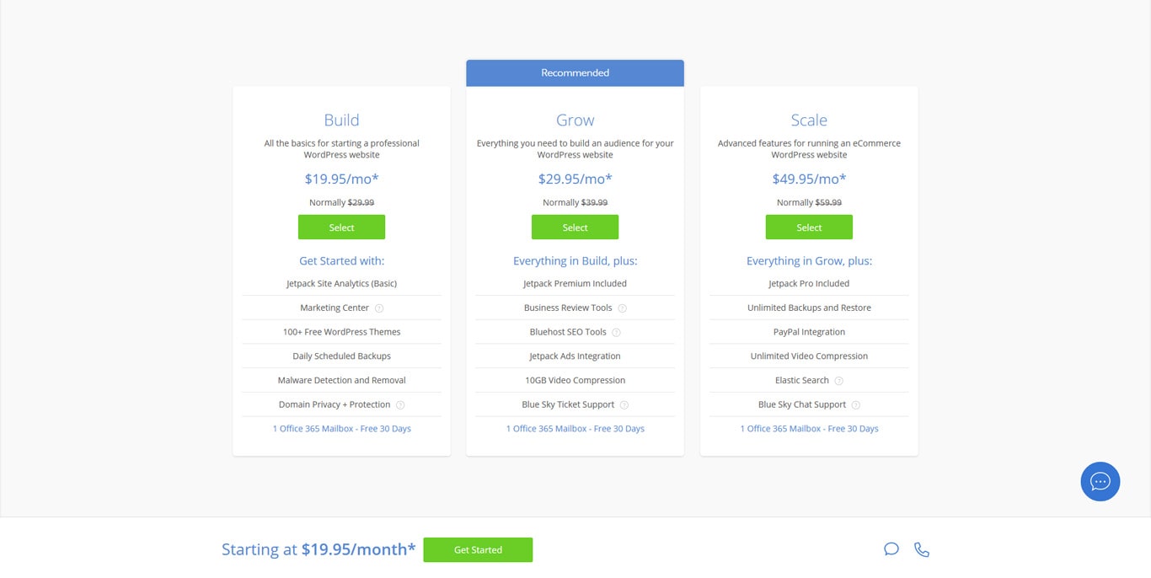Open Office 365 Mailbox link under Build

[x=341, y=429]
